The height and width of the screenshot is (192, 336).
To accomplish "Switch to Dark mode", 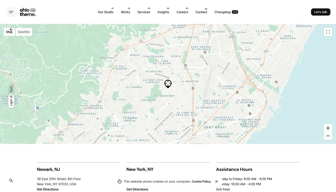I will [x=11, y=89].
